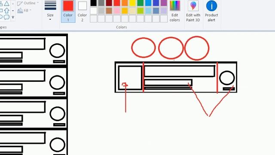Select the cloud callout shape
Image resolution: width=275 pixels, height=155 pixels.
7,17
